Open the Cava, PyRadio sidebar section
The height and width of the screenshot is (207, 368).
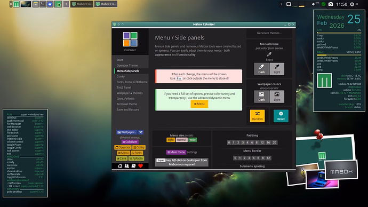point(125,99)
